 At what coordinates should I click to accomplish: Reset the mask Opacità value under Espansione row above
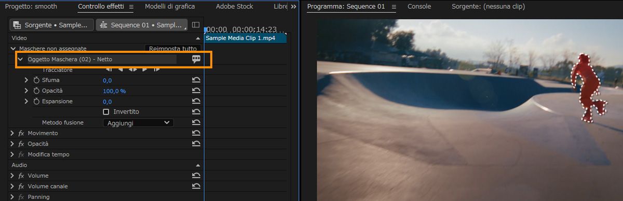pos(196,91)
